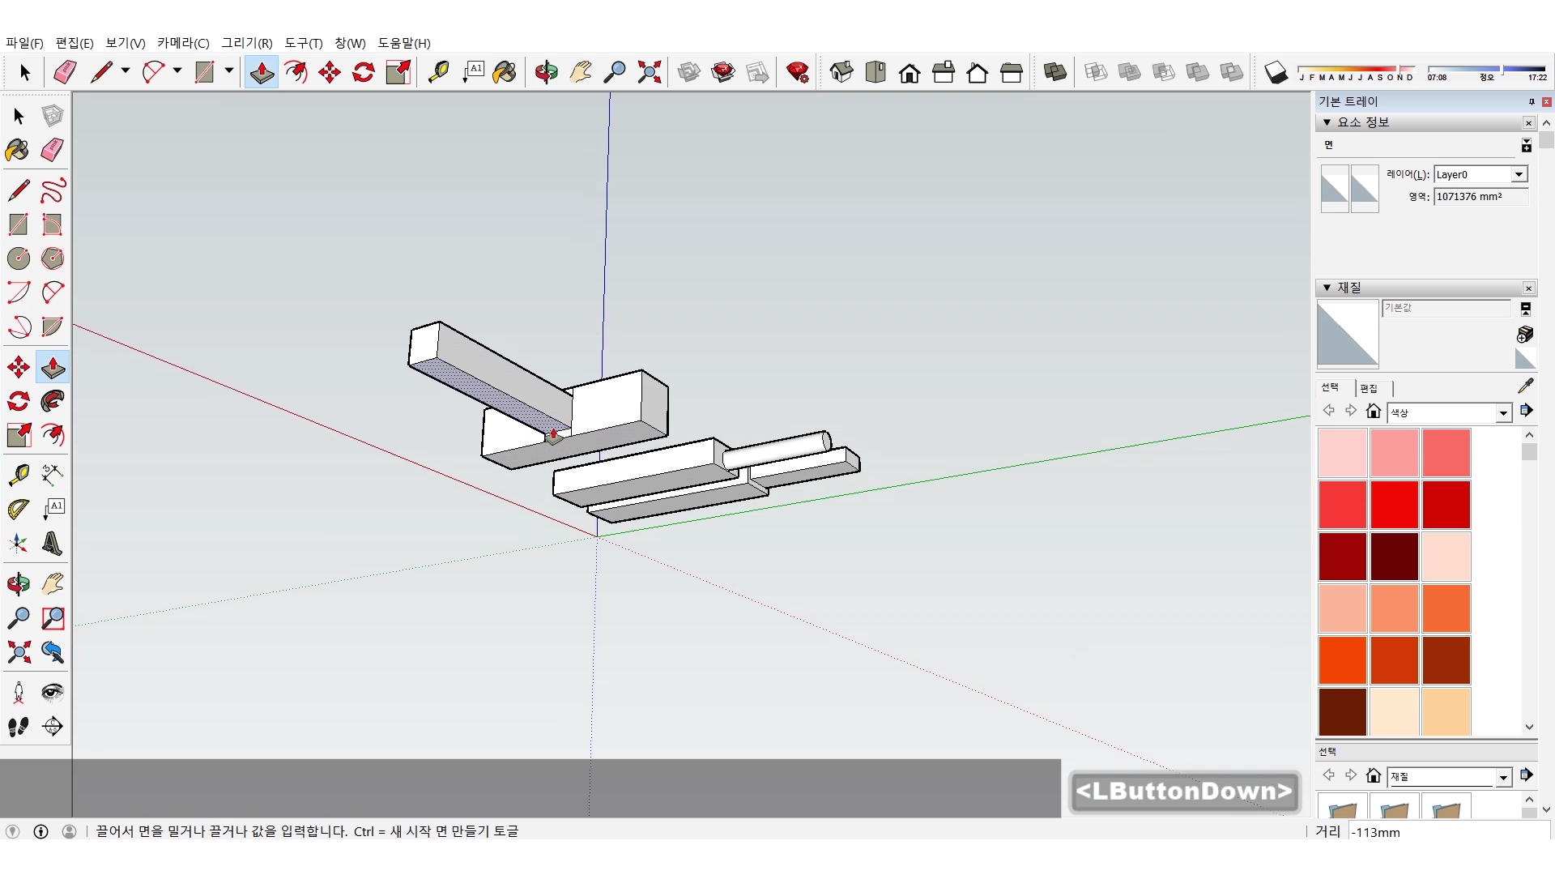Collapse the 요소 정보 panel
The height and width of the screenshot is (875, 1555).
[1327, 122]
